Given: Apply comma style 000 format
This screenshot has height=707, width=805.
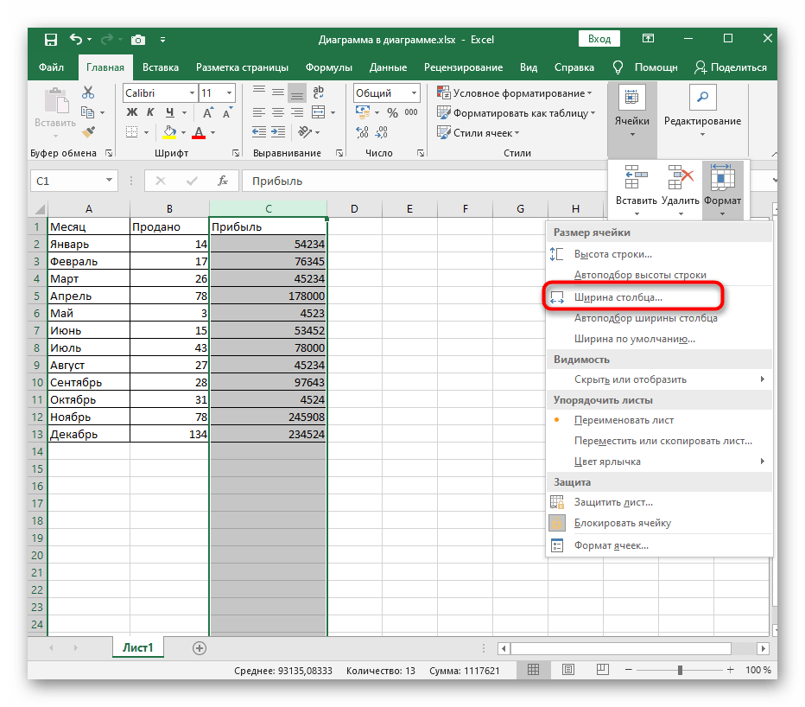Looking at the screenshot, I should 411,112.
